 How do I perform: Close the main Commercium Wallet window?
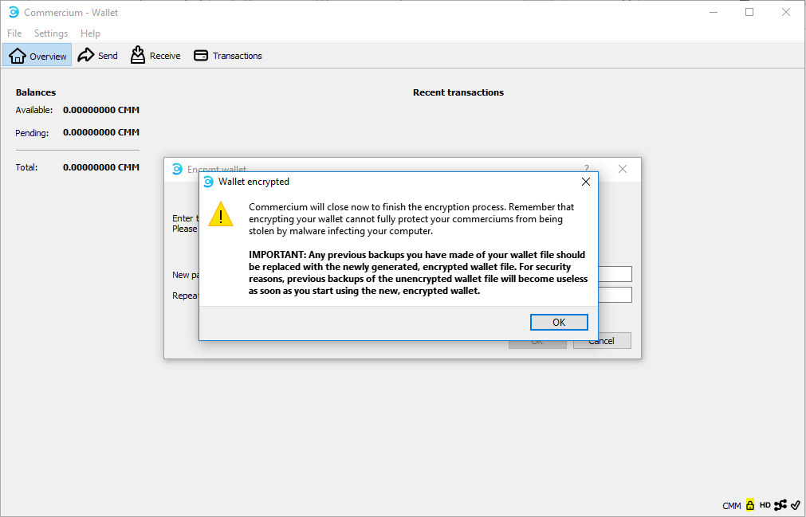[786, 12]
